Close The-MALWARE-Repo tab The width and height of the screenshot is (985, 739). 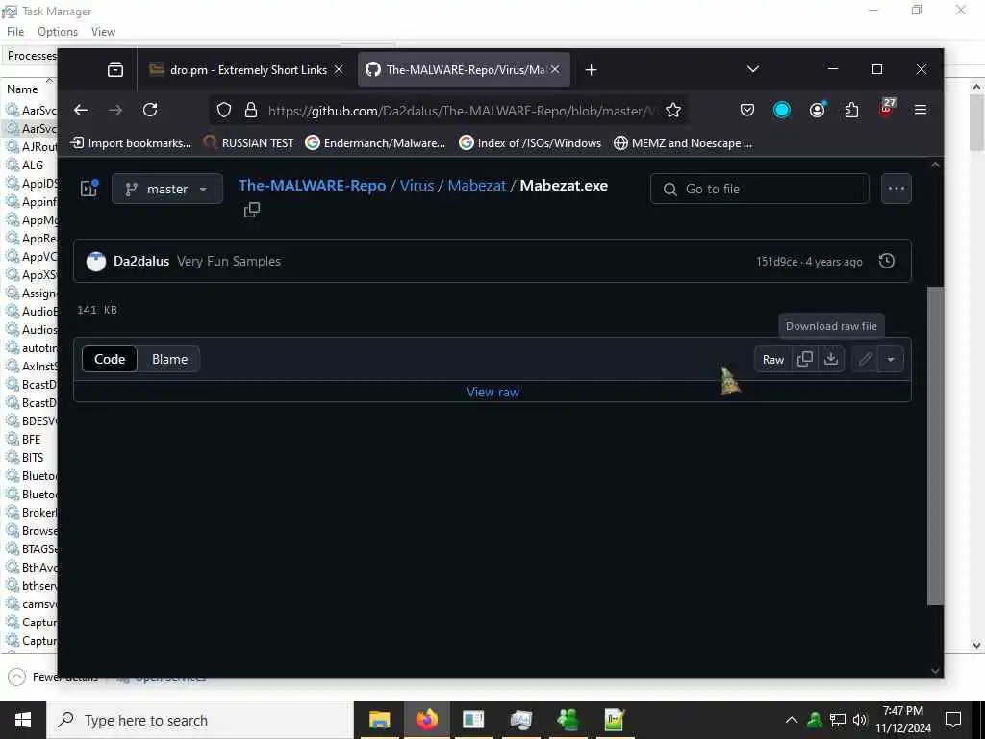[555, 69]
